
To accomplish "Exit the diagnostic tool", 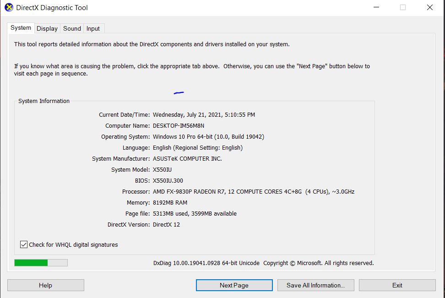I will [x=397, y=285].
